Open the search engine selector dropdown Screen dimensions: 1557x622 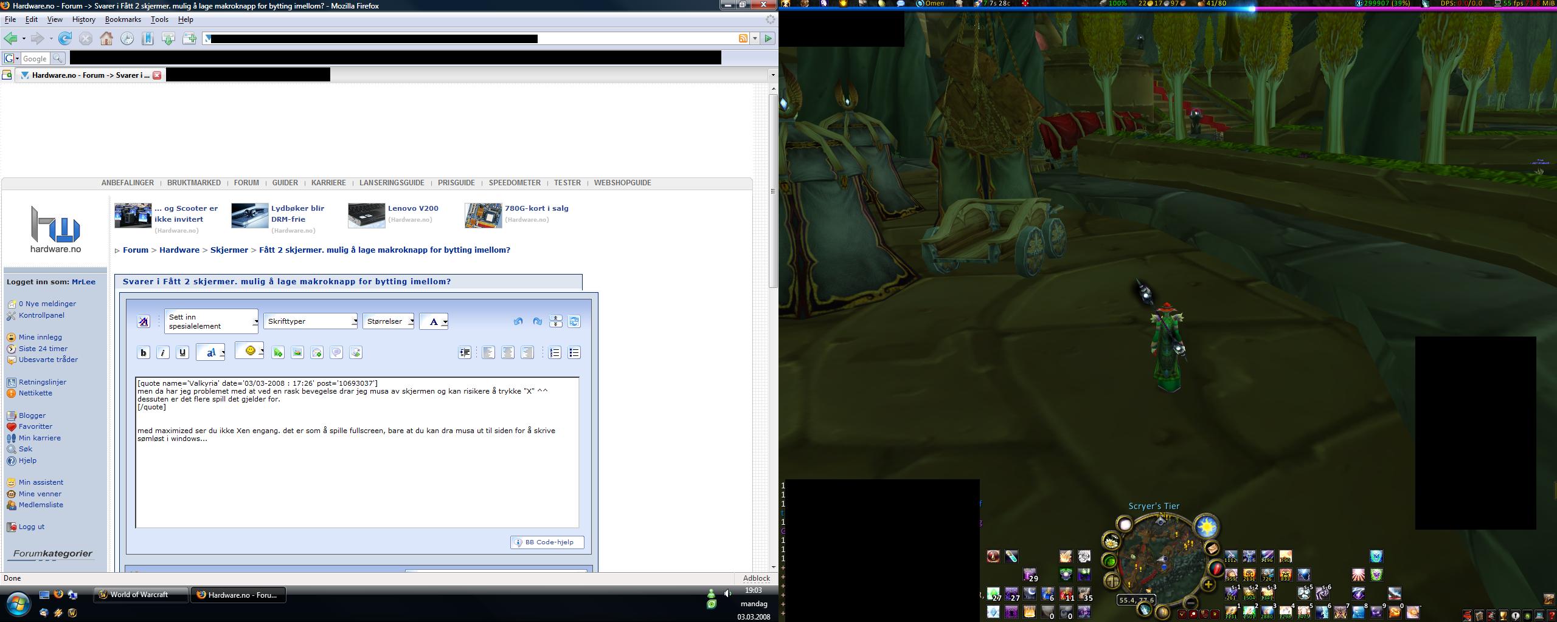pos(12,58)
